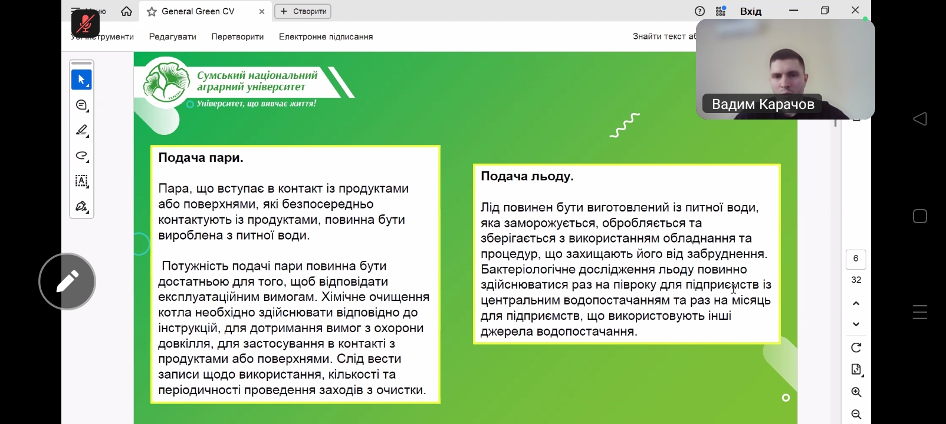Open the Редагувати menu
Image resolution: width=946 pixels, height=424 pixels.
(172, 37)
